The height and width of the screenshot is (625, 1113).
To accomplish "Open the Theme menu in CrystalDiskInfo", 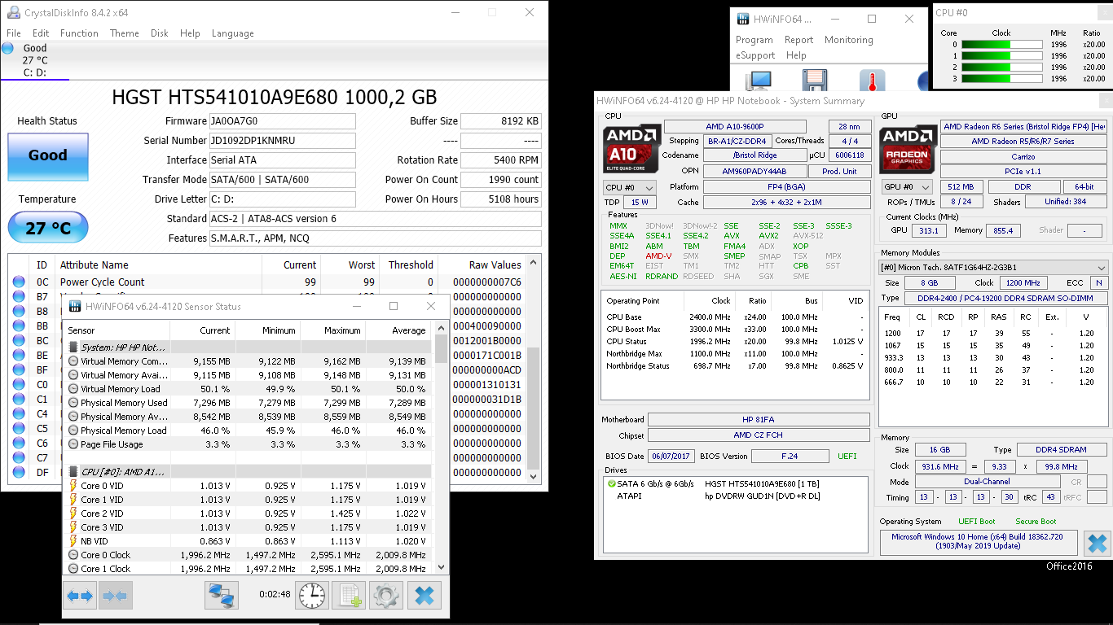I will [124, 33].
